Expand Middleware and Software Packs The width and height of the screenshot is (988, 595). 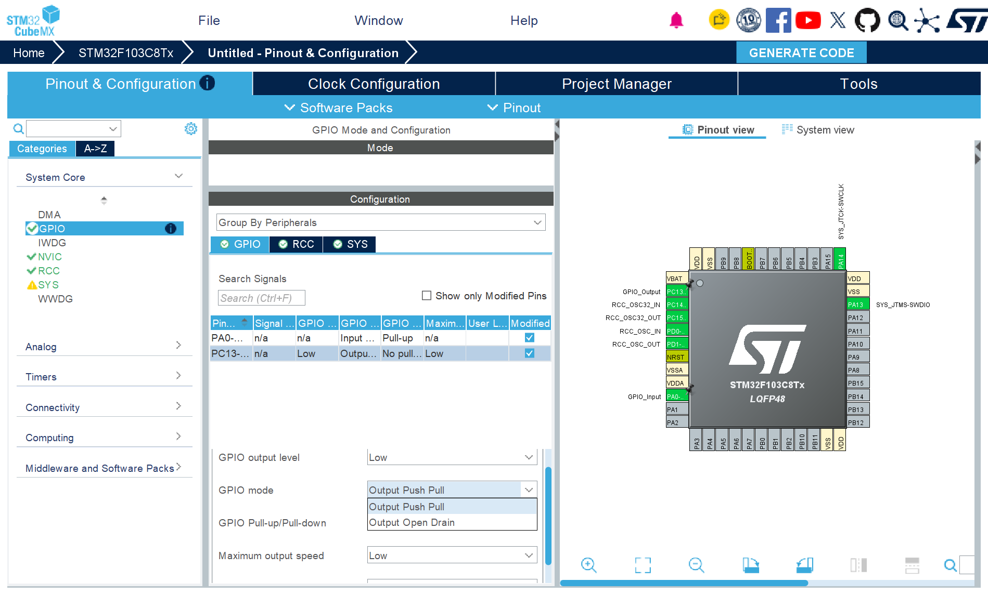click(178, 467)
